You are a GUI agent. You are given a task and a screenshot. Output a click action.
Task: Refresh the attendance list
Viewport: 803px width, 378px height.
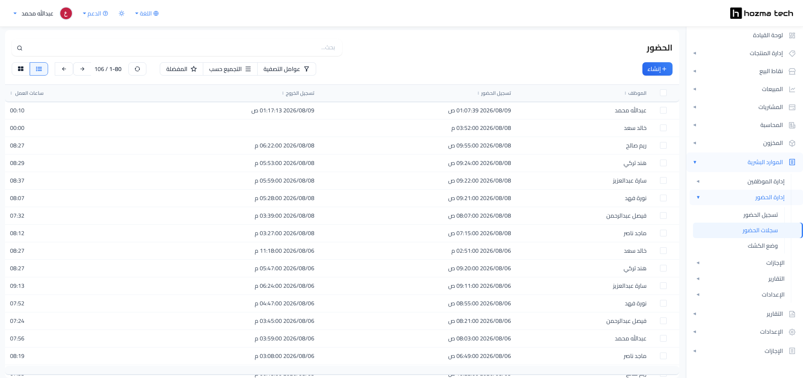tap(137, 69)
